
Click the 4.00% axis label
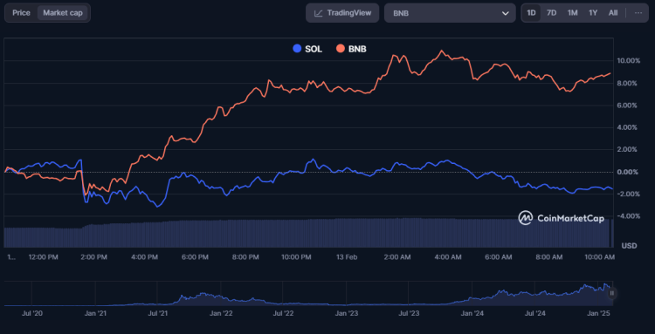tap(626, 127)
